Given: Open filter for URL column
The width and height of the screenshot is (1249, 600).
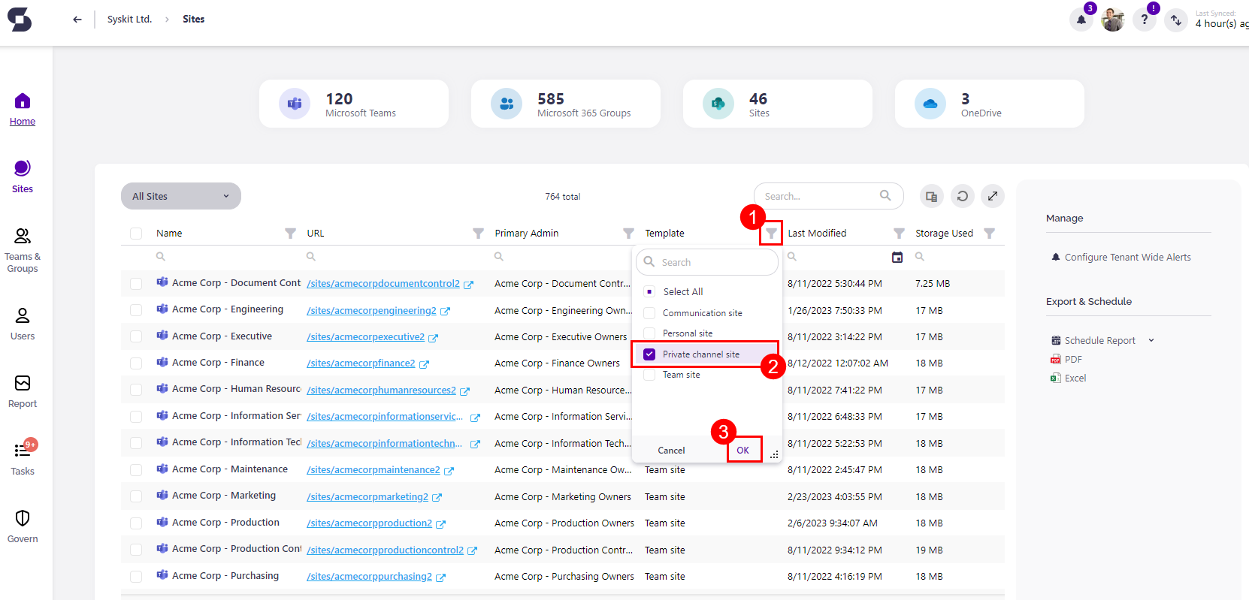Looking at the screenshot, I should 478,234.
